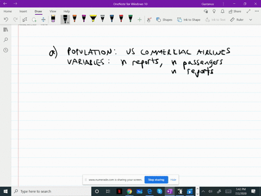The image size is (261, 196).
Task: Open the volume control in tray
Action: [x=210, y=191]
